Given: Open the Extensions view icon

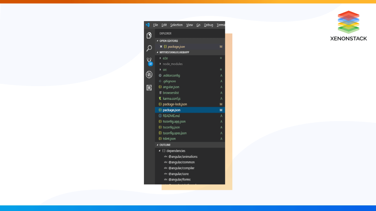Looking at the screenshot, I should [149, 87].
